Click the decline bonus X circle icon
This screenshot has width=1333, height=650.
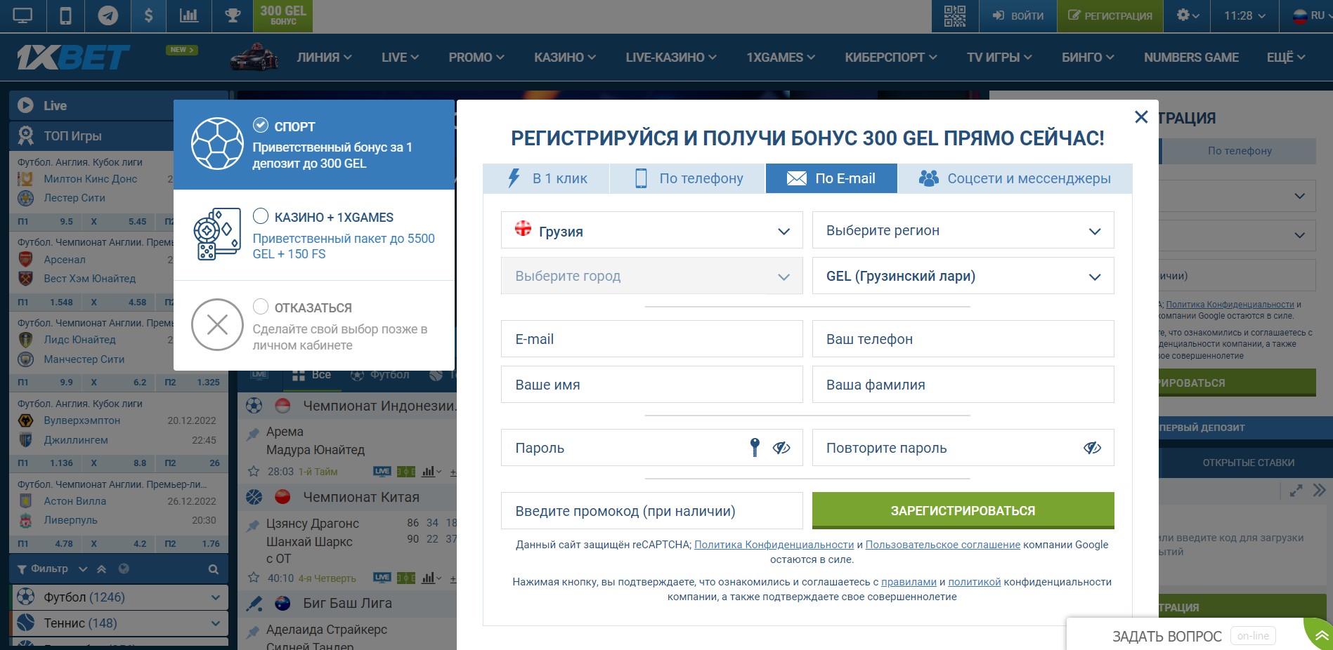[218, 325]
